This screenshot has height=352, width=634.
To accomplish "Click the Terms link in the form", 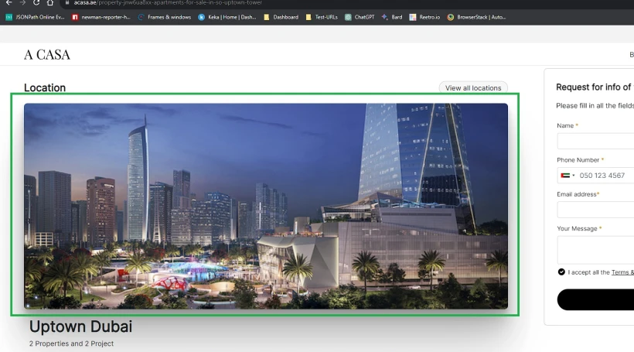I will pyautogui.click(x=622, y=272).
